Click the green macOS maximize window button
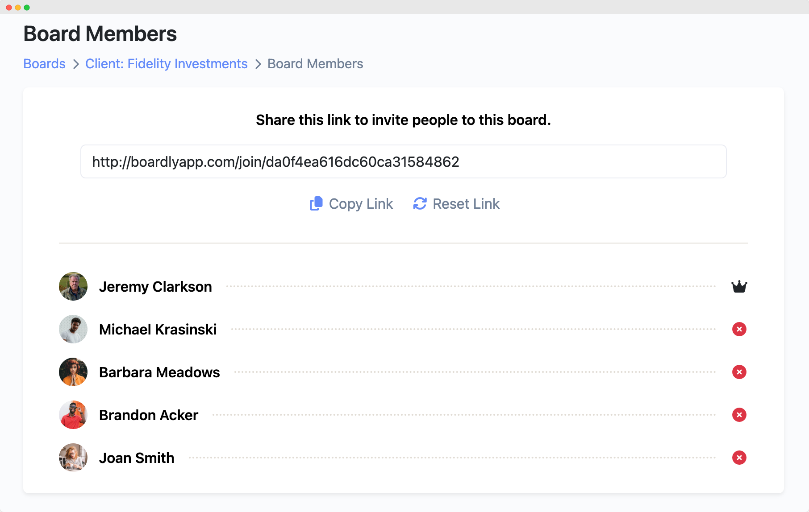 pos(27,8)
